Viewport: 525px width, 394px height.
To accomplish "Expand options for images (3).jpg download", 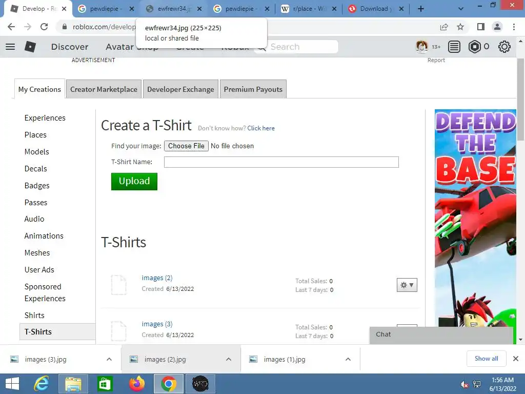I will pos(109,359).
